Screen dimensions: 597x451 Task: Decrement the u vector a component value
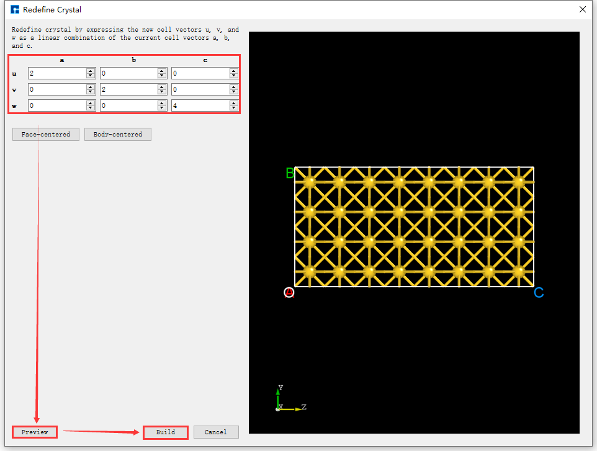[x=91, y=76]
